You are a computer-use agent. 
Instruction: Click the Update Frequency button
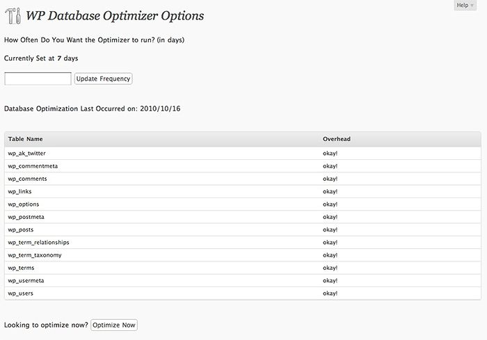(x=103, y=79)
